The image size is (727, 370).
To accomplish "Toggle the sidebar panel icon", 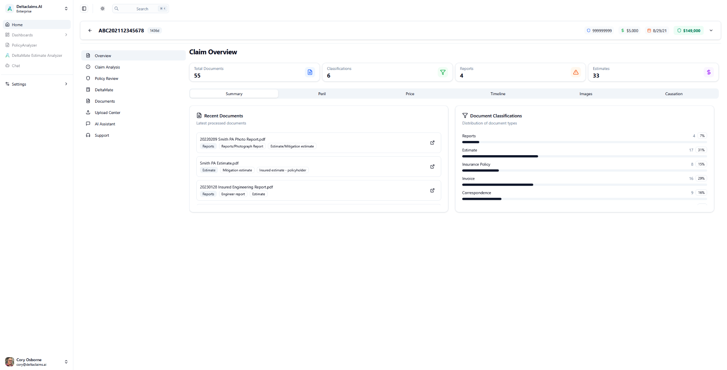I will click(x=84, y=9).
